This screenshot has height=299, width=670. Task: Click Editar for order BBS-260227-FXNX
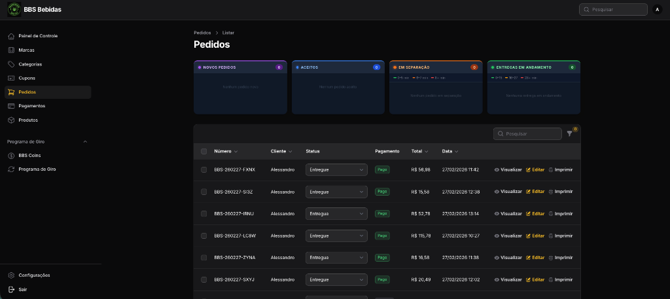tap(535, 169)
